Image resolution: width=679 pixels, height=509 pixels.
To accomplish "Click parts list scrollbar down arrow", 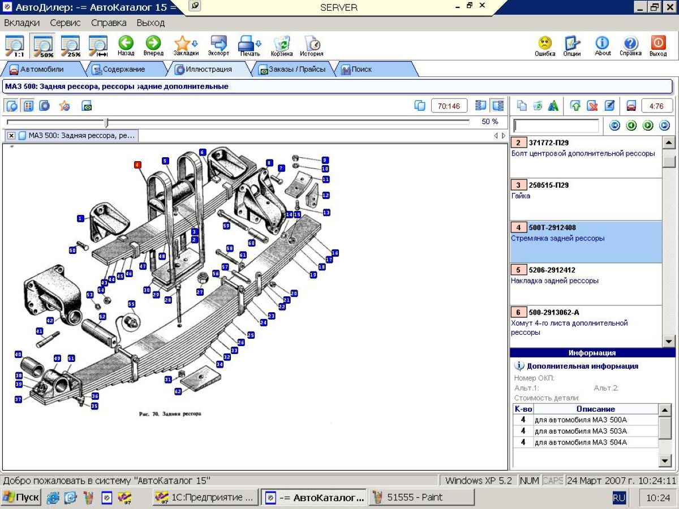I will 669,341.
